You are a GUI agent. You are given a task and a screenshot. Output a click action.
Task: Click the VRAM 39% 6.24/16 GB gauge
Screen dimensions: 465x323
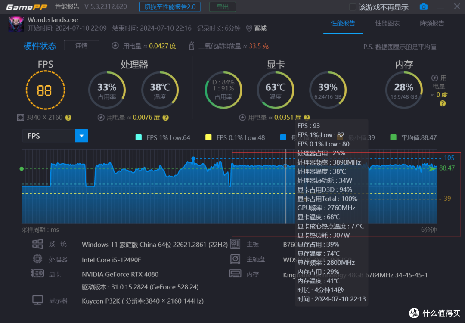(328, 90)
